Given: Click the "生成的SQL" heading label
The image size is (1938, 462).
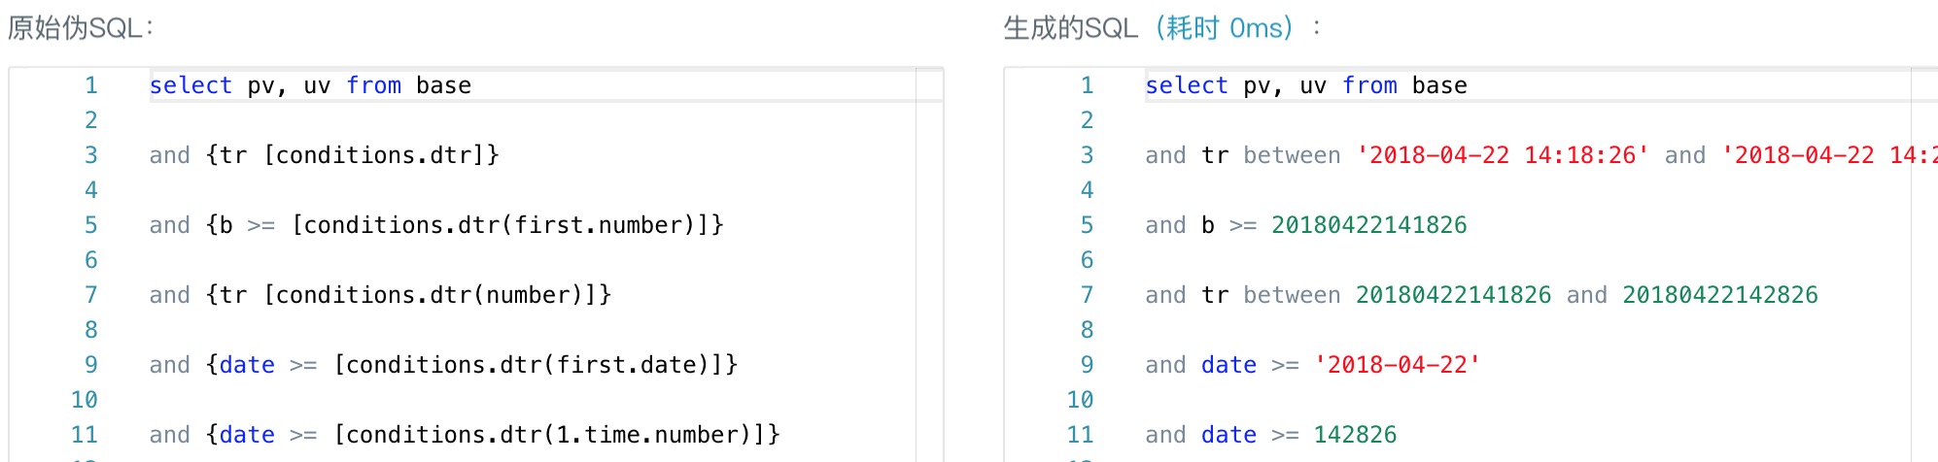Looking at the screenshot, I should point(1070,28).
